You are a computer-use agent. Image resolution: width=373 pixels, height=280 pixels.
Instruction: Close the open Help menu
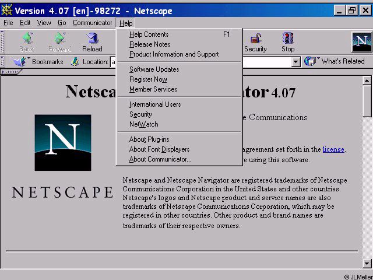tap(126, 23)
